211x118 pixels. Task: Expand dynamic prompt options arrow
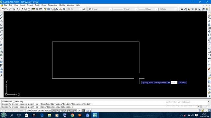pos(169,83)
